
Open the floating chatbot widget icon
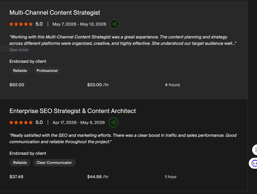253,163
